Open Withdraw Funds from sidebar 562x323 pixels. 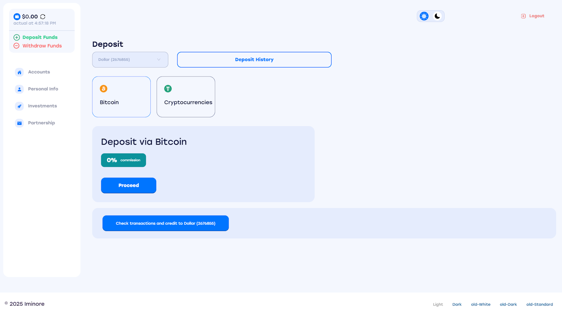[42, 46]
